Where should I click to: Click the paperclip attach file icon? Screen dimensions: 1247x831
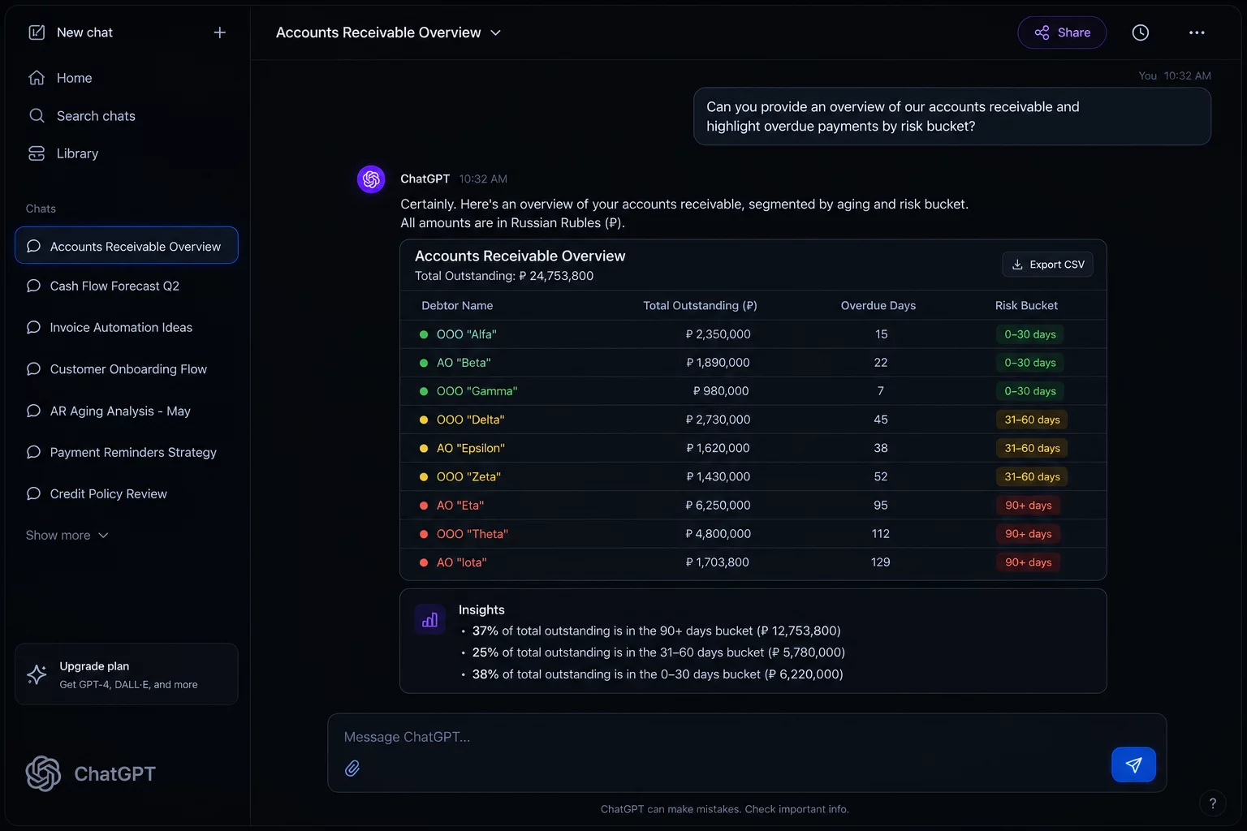[x=352, y=768]
